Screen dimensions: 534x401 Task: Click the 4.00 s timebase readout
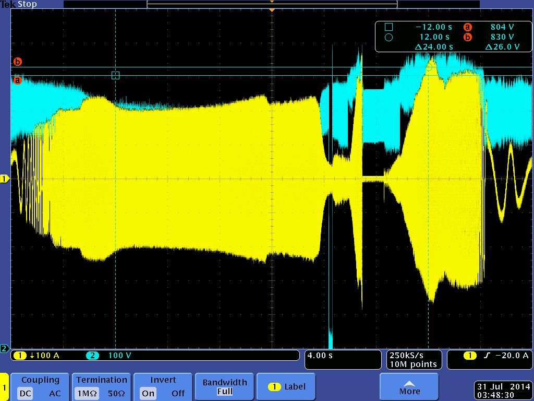click(320, 355)
